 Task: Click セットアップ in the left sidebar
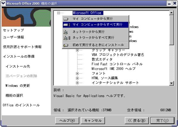coord(13,30)
